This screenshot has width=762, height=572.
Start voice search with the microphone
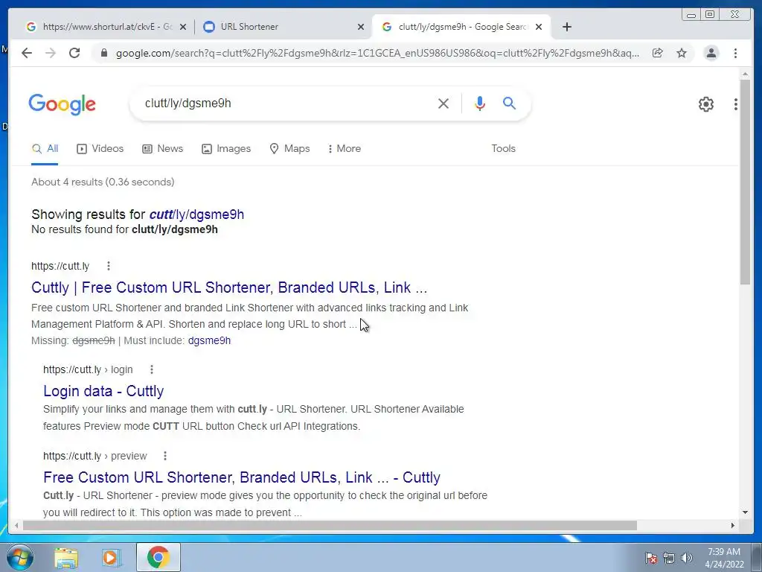click(x=480, y=103)
